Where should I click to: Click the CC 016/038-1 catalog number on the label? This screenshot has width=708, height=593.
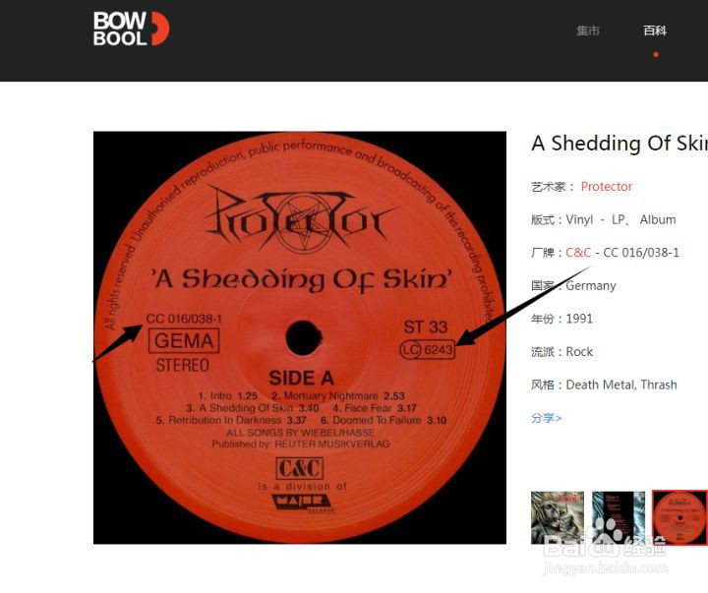pos(184,319)
